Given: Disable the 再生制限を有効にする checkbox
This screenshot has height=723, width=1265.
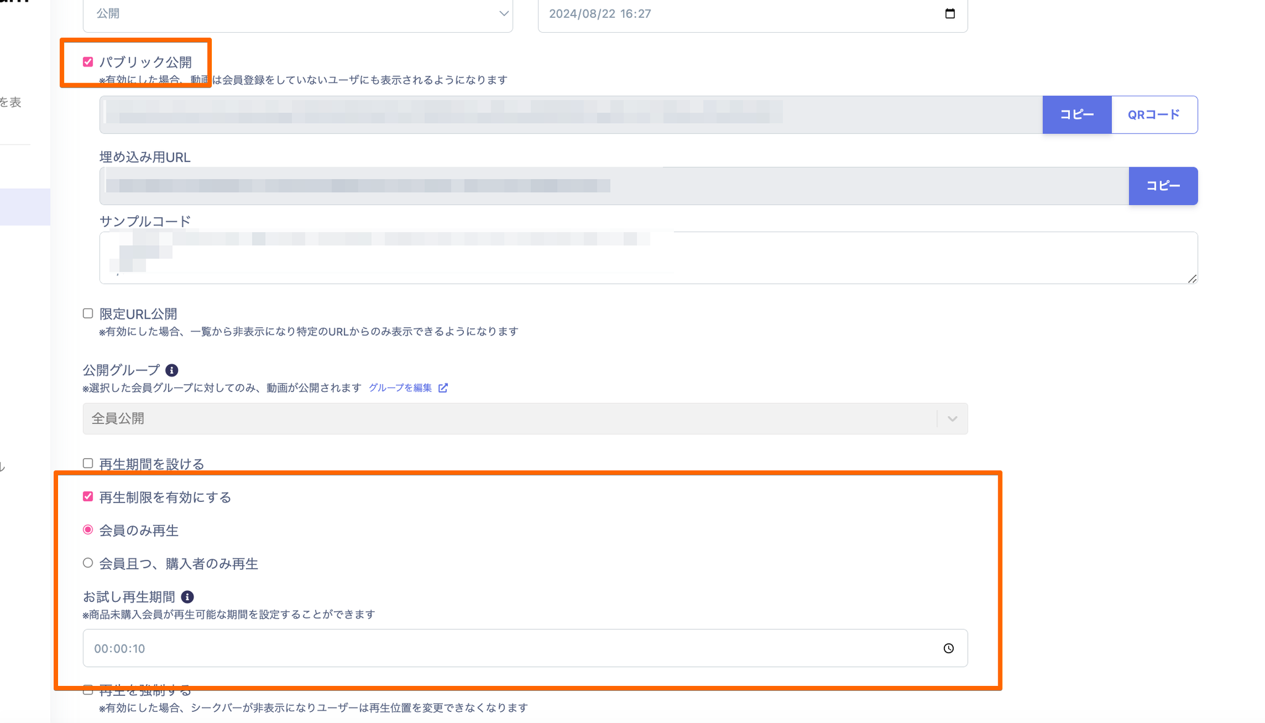Looking at the screenshot, I should click(88, 497).
